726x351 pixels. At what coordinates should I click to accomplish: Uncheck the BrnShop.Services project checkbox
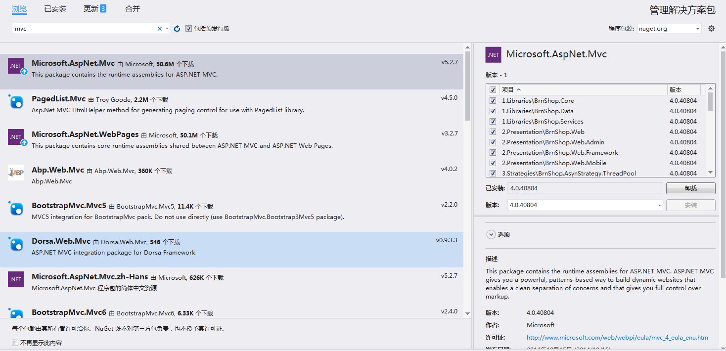493,121
